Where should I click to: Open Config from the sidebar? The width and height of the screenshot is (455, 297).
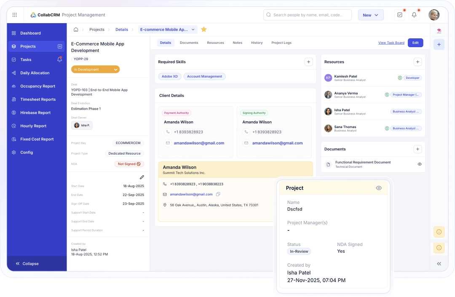[x=27, y=152]
